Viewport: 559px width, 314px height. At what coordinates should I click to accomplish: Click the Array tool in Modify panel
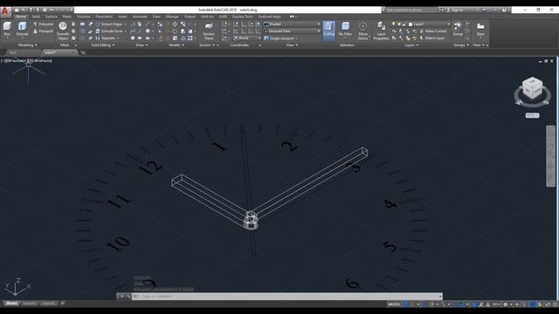190,38
